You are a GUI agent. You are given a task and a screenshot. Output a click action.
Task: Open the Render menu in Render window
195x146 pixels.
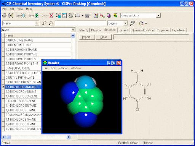coord(63,68)
